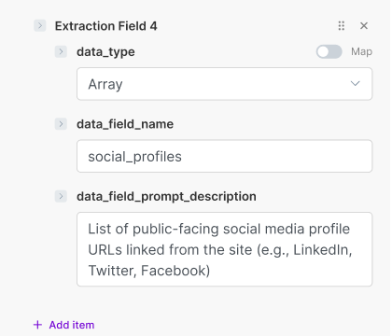The width and height of the screenshot is (392, 336).
Task: Expand the data_type chevron
Action: tap(61, 51)
